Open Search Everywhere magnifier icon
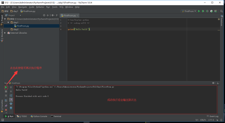Image resolution: width=225 pixels, height=123 pixels. click(x=221, y=11)
